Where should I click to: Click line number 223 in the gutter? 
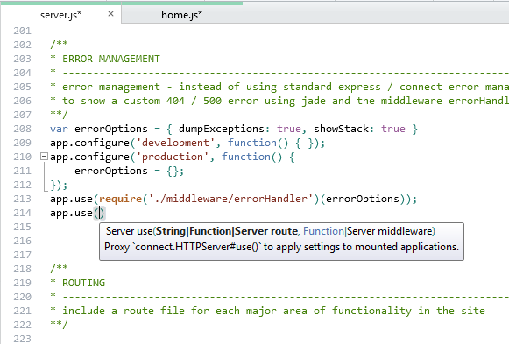pos(23,339)
